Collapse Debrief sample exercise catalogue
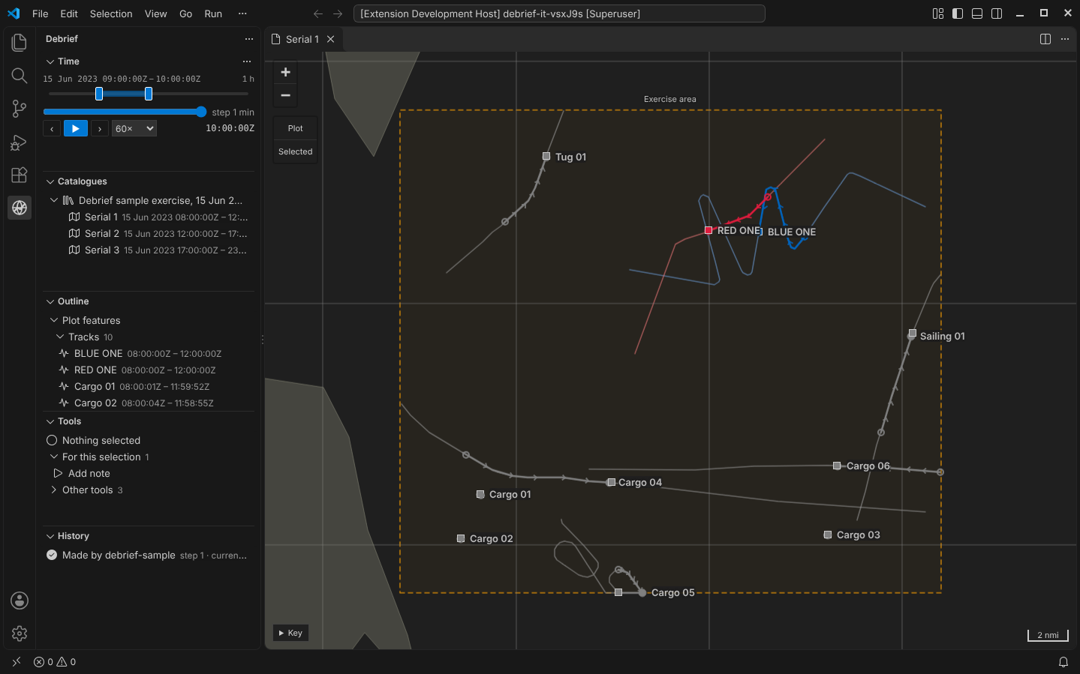Viewport: 1080px width, 674px height. coord(54,200)
